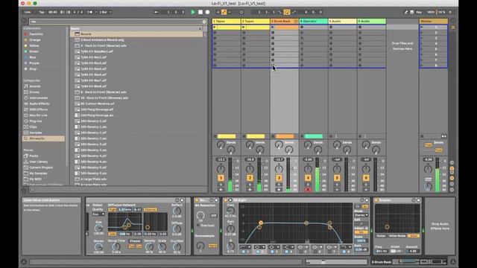Image resolution: width=477 pixels, height=268 pixels.
Task: Sort the browser results by the Name column
Action: [136, 28]
